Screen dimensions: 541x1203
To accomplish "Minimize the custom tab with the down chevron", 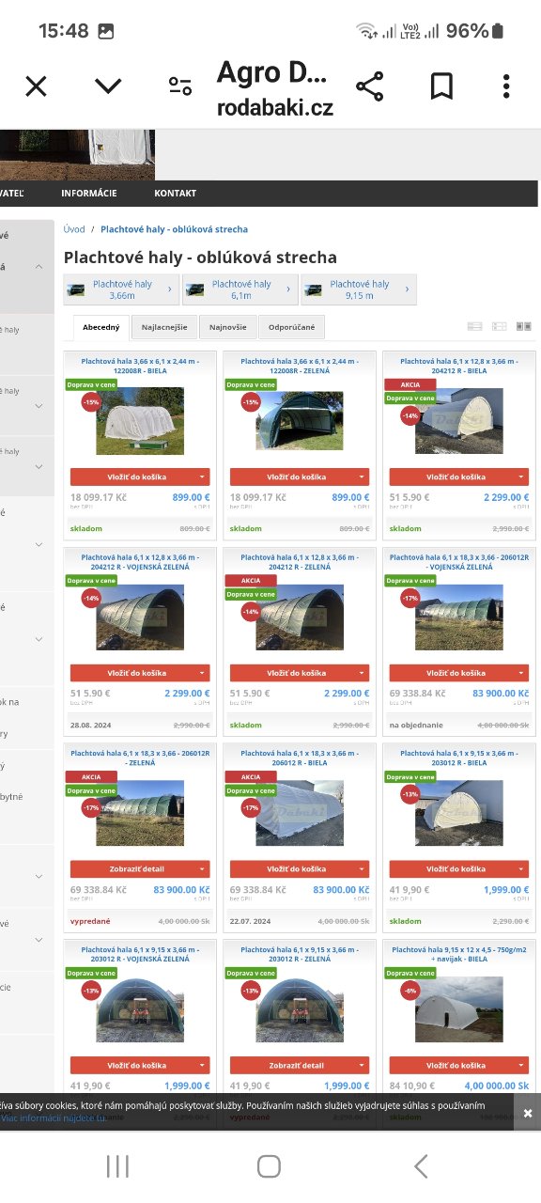I will 108,86.
